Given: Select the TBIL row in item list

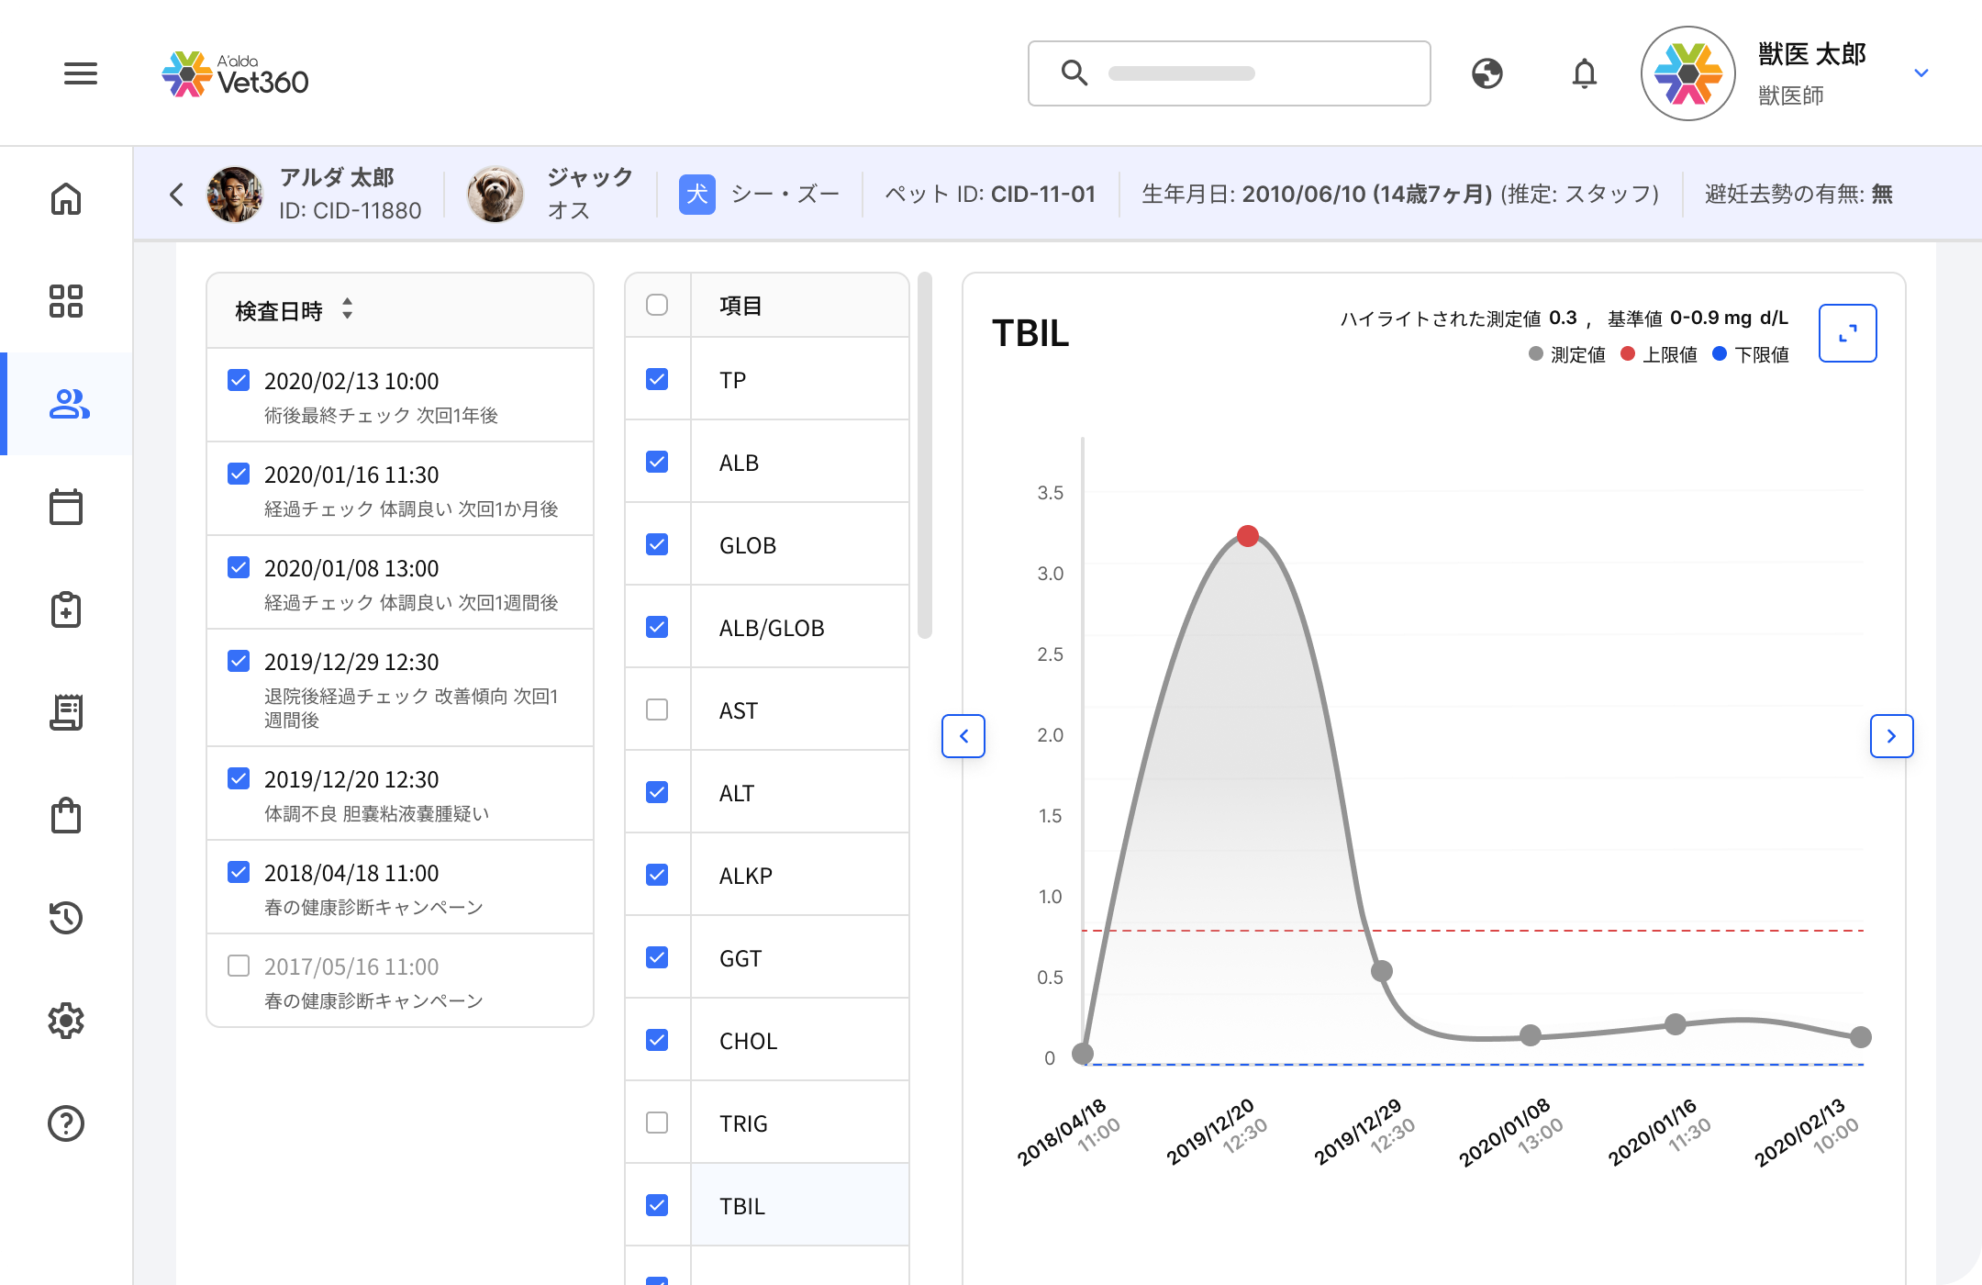Looking at the screenshot, I should pyautogui.click(x=767, y=1205).
